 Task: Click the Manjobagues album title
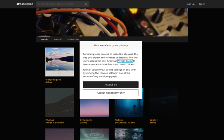point(53,80)
